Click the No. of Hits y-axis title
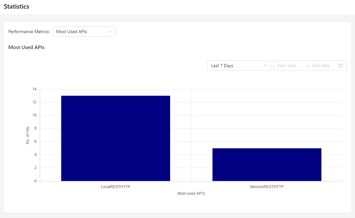 28,135
